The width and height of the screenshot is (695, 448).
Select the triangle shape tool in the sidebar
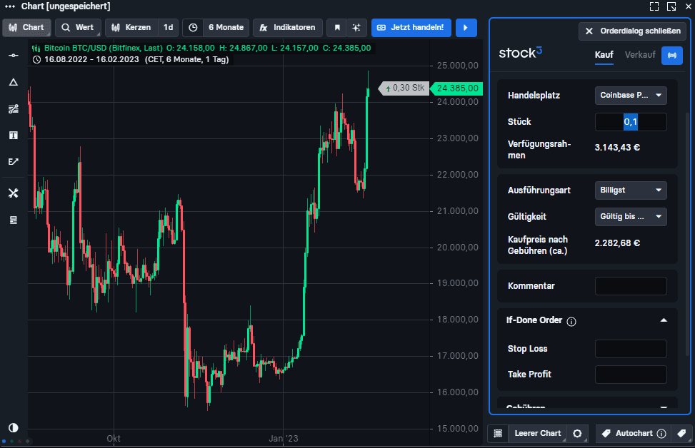click(x=13, y=82)
